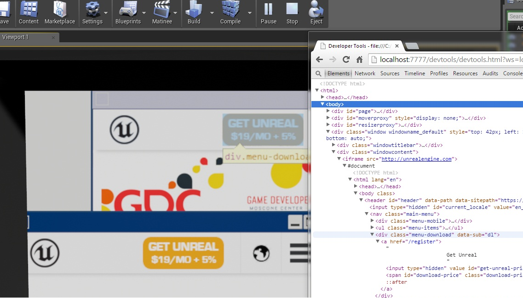Expand the div id="resizerproxy" node
This screenshot has width=523, height=298.
click(x=328, y=125)
